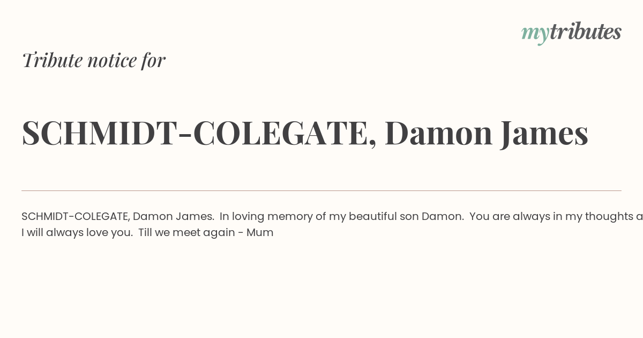Screen dimensions: 643x338
Task: Click "Till we meet again" text
Action: tap(186, 233)
